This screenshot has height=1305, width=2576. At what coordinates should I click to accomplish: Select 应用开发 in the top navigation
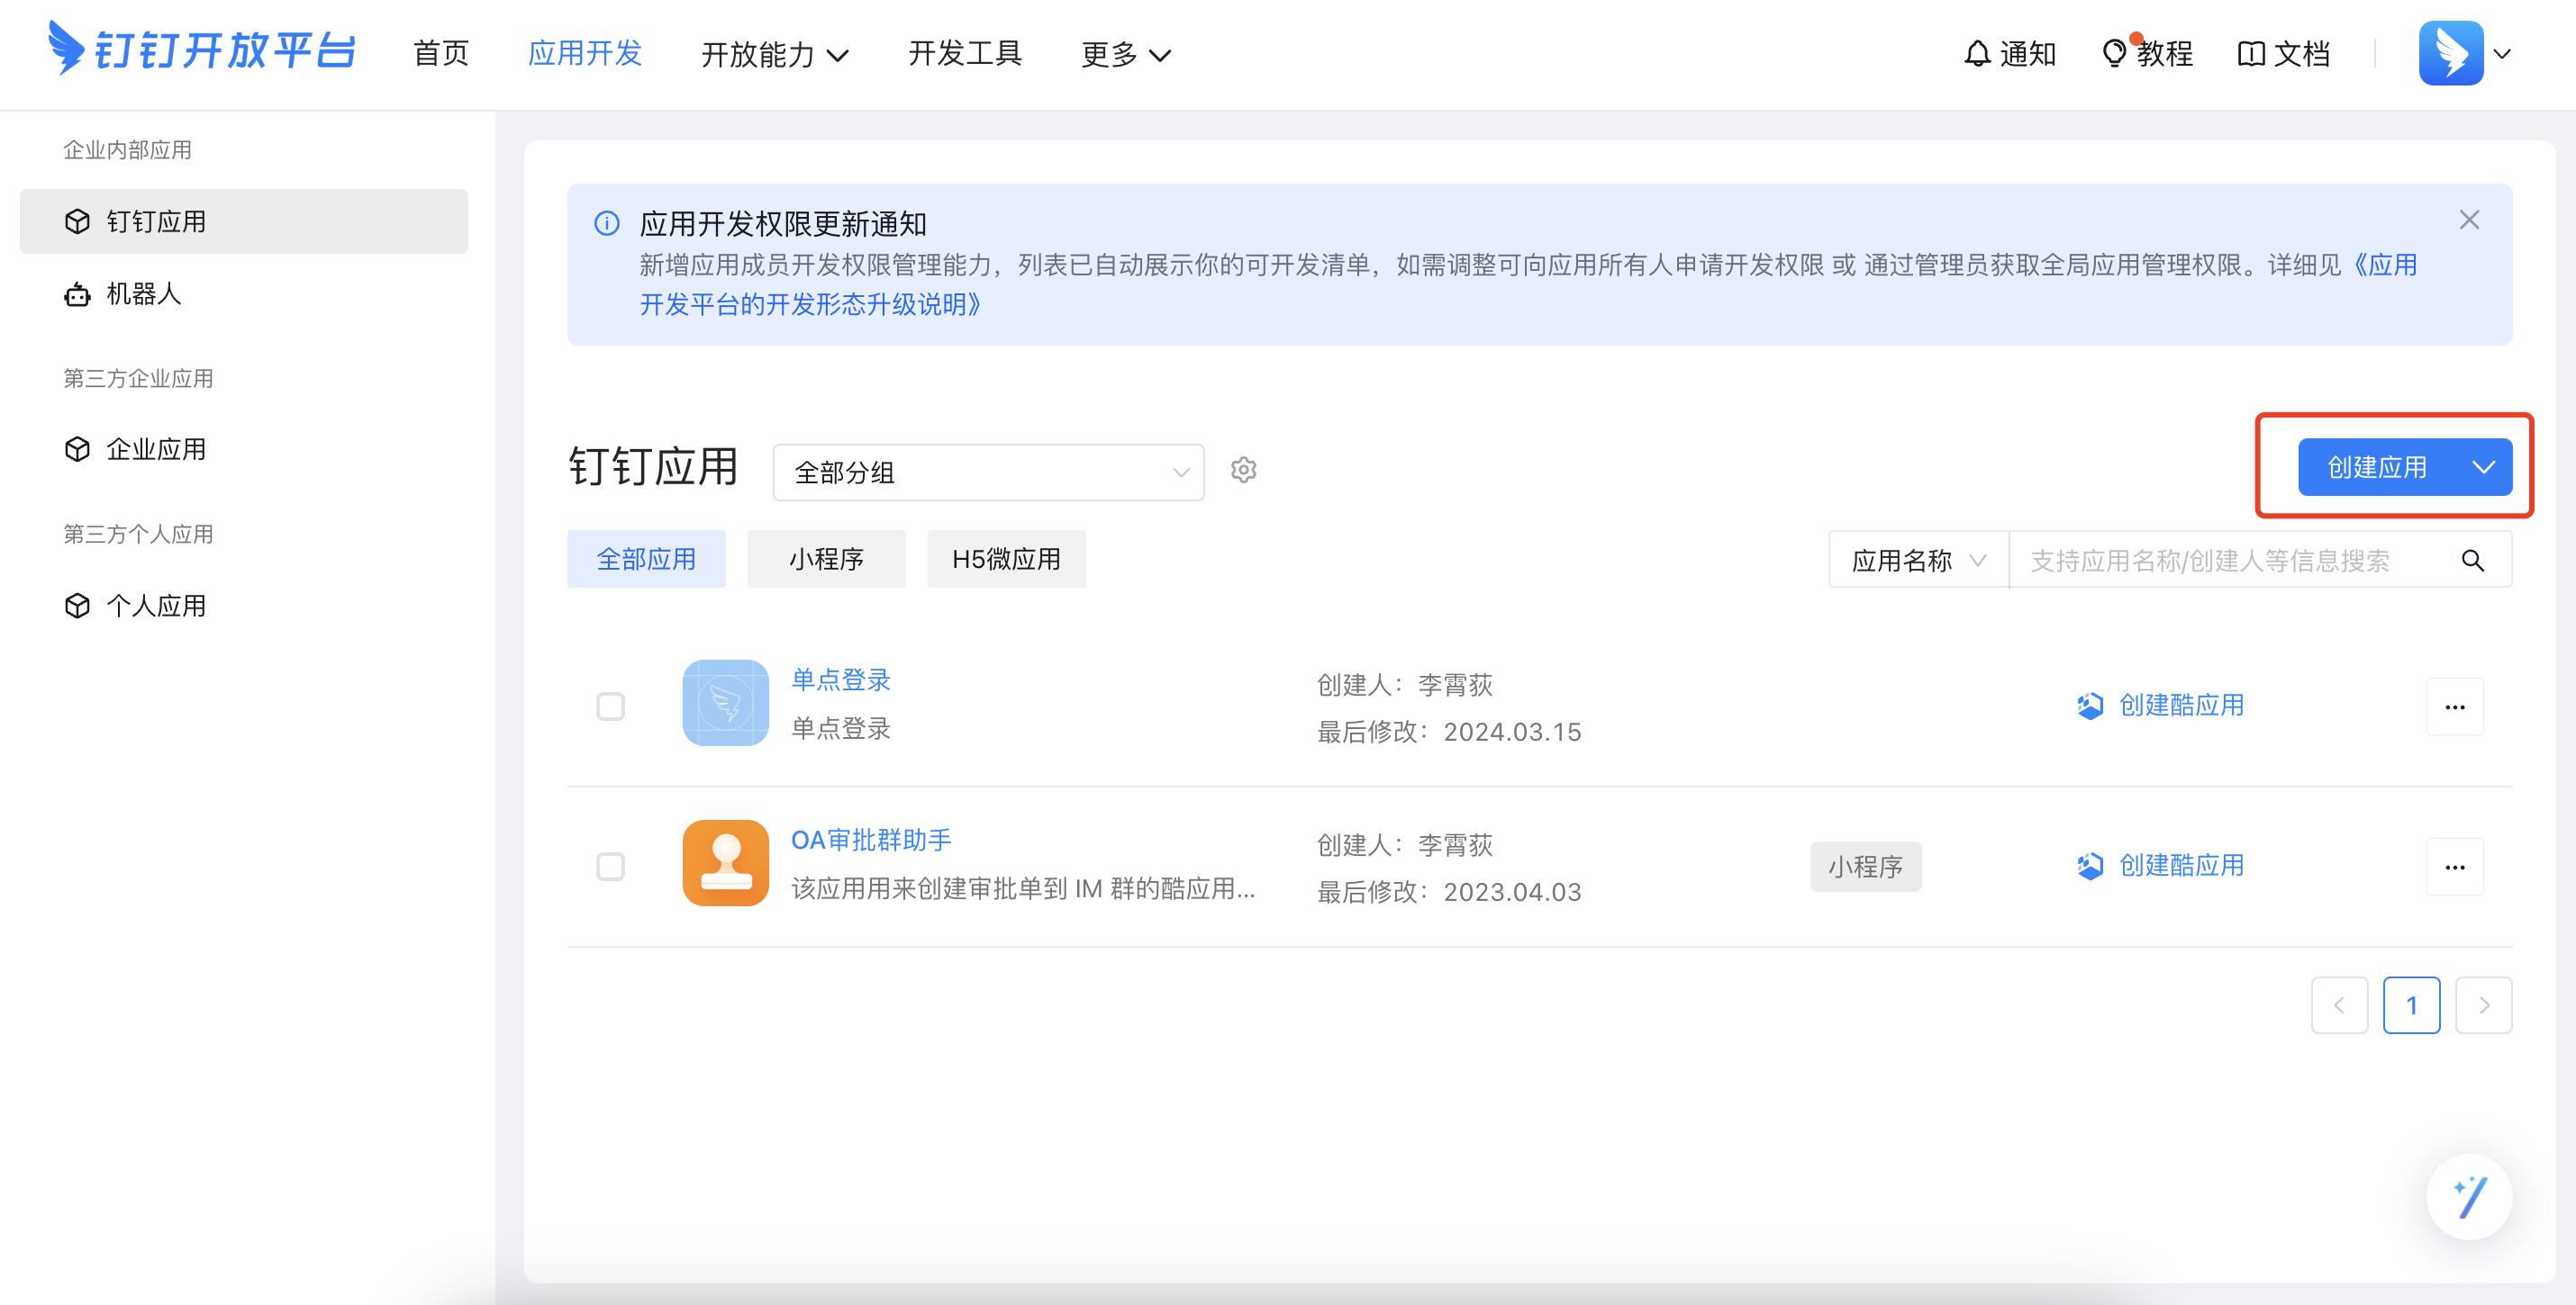click(585, 53)
